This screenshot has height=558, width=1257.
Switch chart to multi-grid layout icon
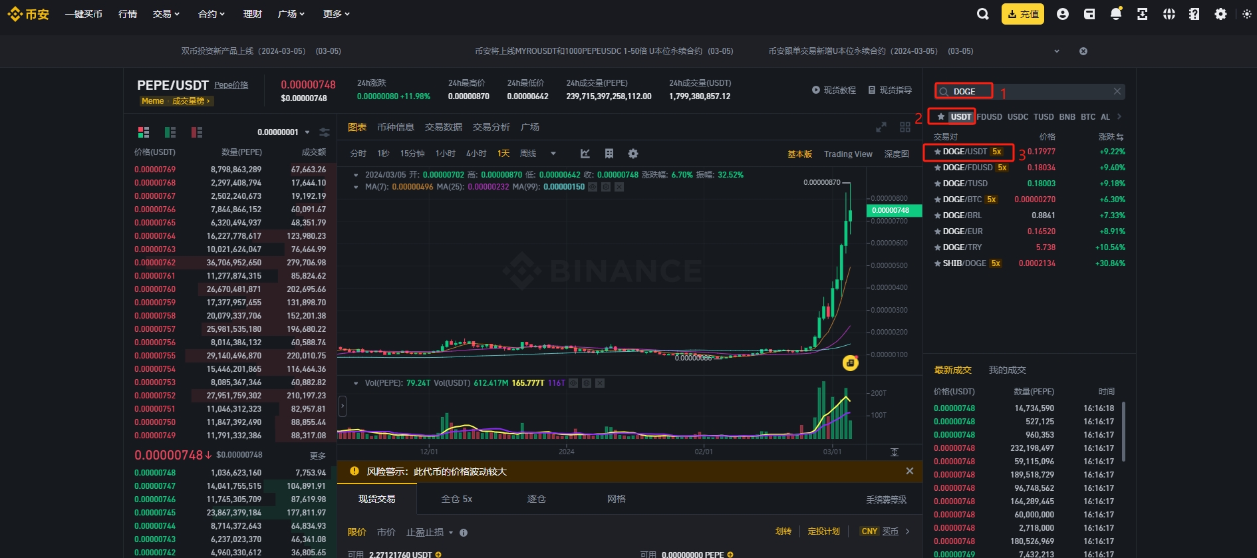tap(905, 127)
